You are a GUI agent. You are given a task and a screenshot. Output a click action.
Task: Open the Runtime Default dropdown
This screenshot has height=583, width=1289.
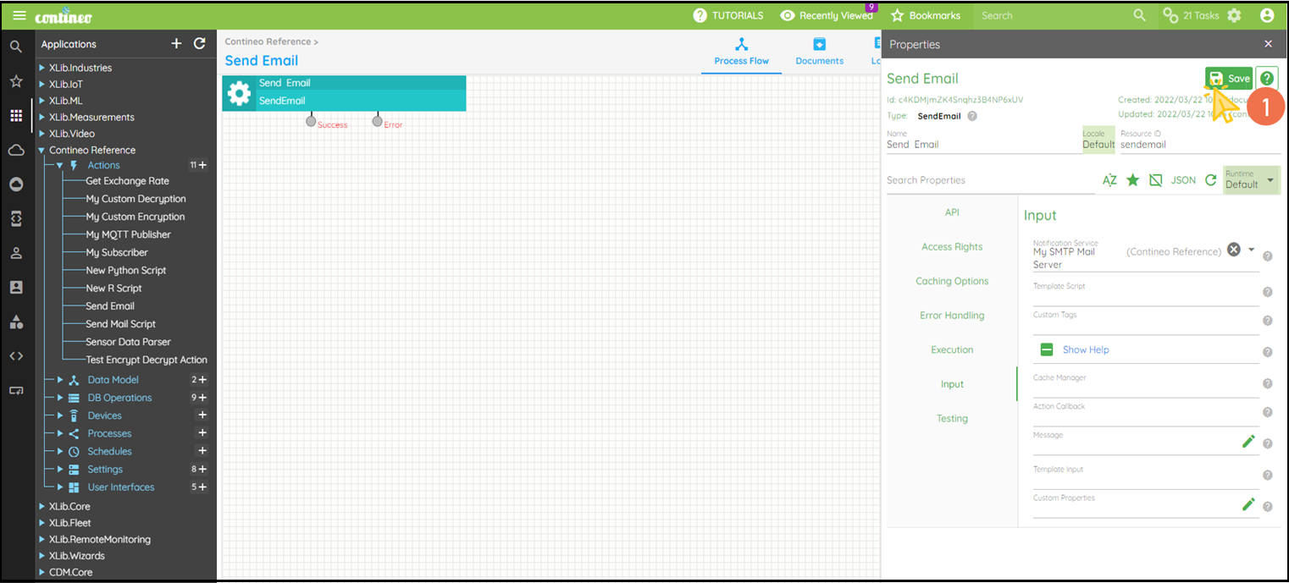(x=1251, y=179)
